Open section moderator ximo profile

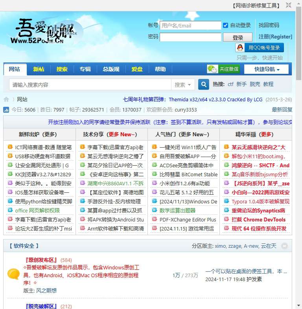click(220, 246)
